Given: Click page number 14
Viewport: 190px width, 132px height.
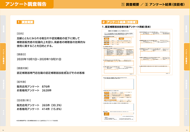Looking at the screenshot, I should pyautogui.click(x=3, y=130).
